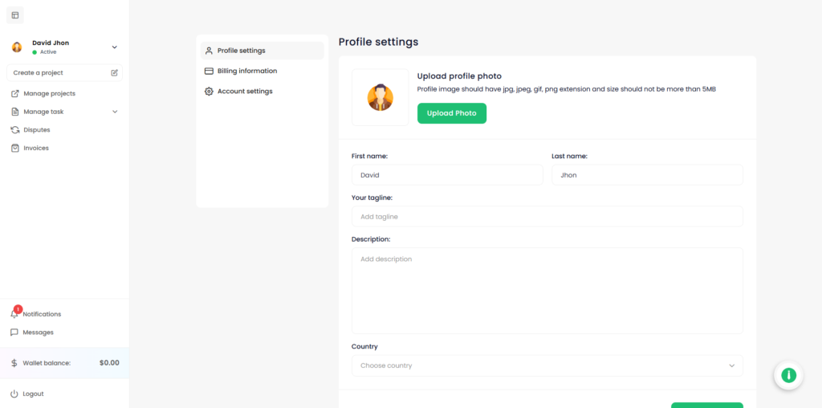
Task: Focus the Add tagline field
Action: pos(547,217)
